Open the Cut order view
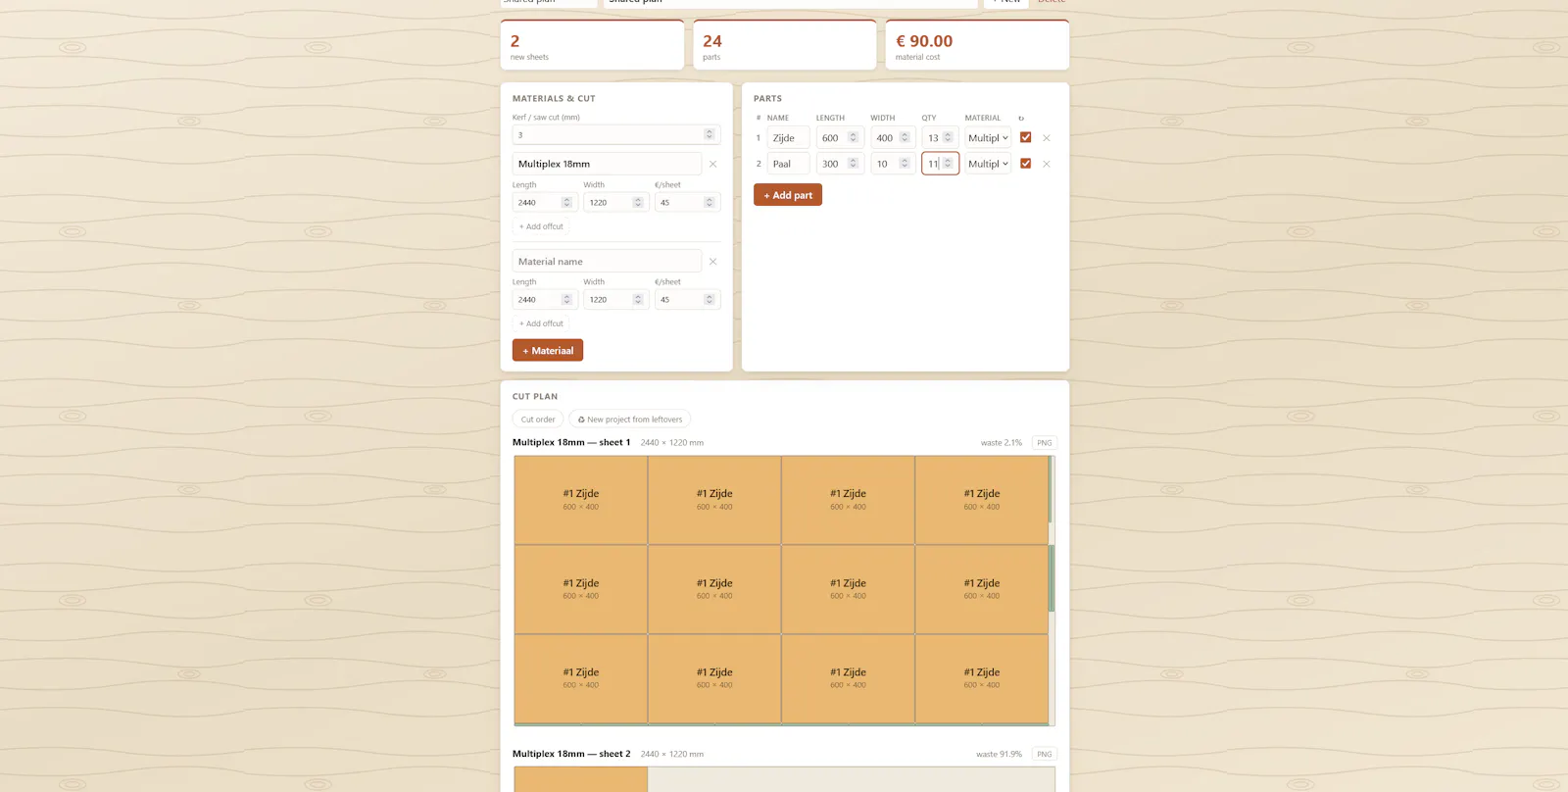The height and width of the screenshot is (792, 1568). pyautogui.click(x=538, y=420)
